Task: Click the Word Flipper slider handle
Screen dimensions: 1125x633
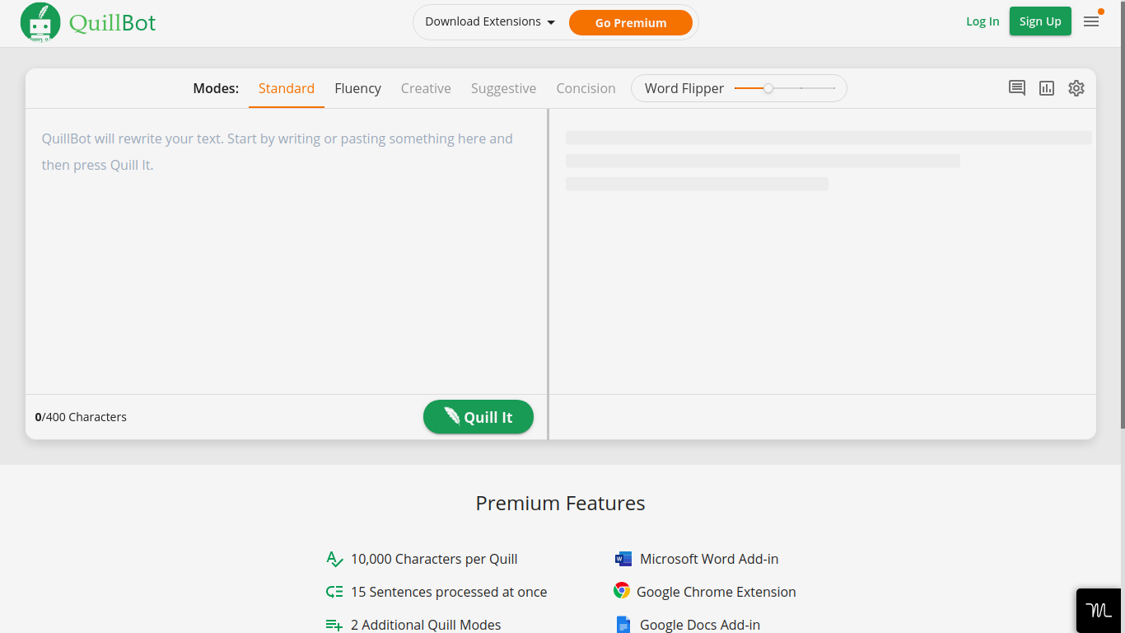Action: (768, 88)
